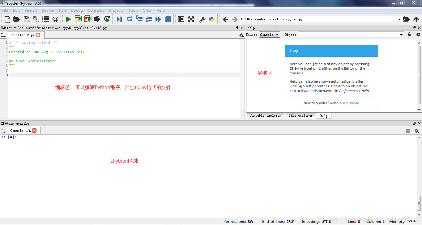Save the current file
The width and height of the screenshot is (422, 225).
click(x=27, y=19)
